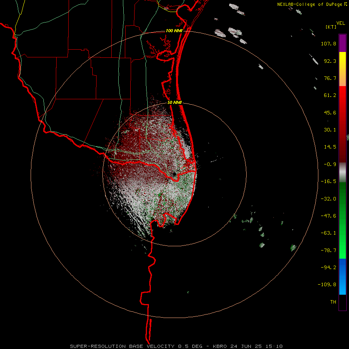The height and width of the screenshot is (349, 349).
Task: Click the 30.1 scale value
Action: pyautogui.click(x=330, y=130)
